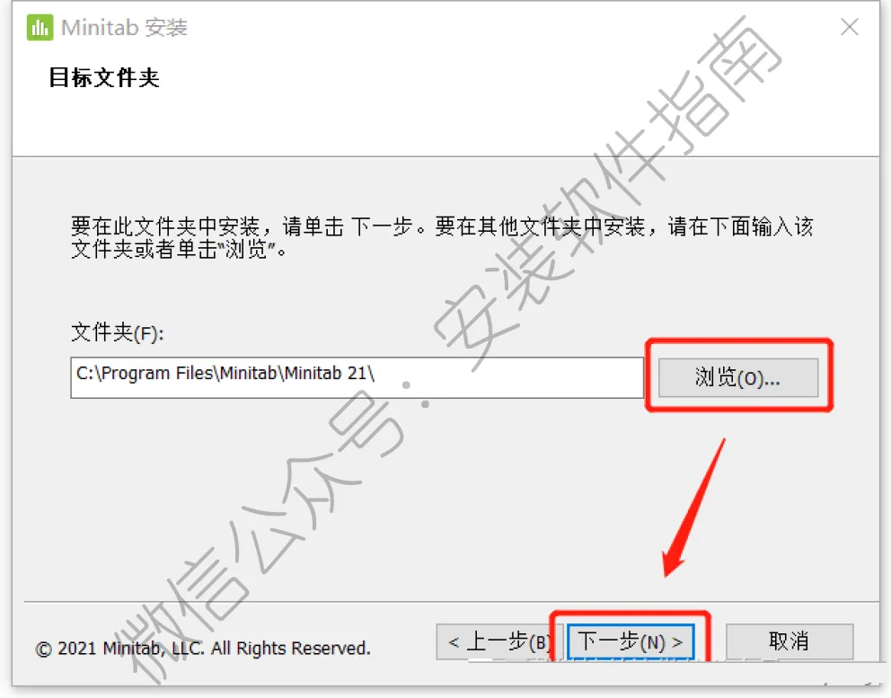Click the Minitab 安装 title text
The image size is (891, 698).
124,27
